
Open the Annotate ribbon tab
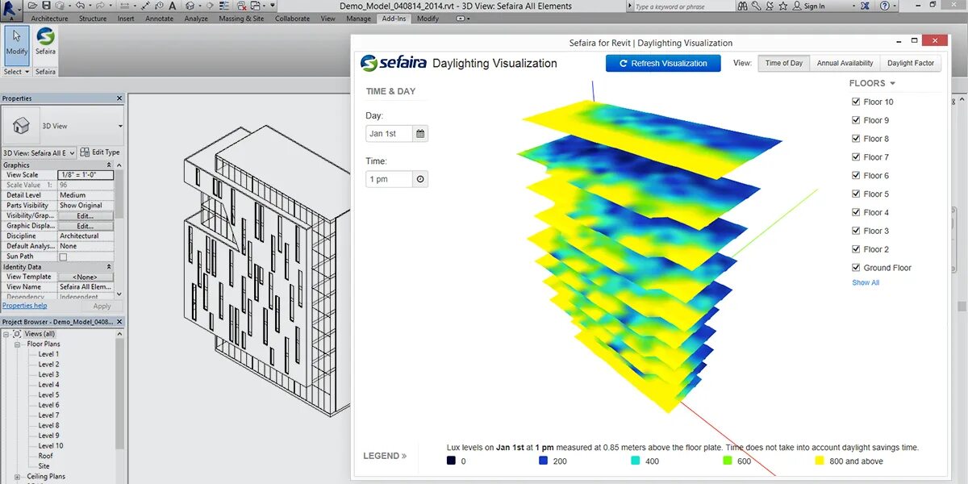[x=159, y=19]
